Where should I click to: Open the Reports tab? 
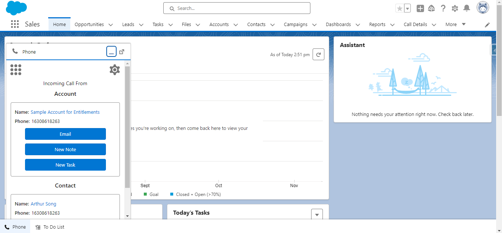coord(377,25)
